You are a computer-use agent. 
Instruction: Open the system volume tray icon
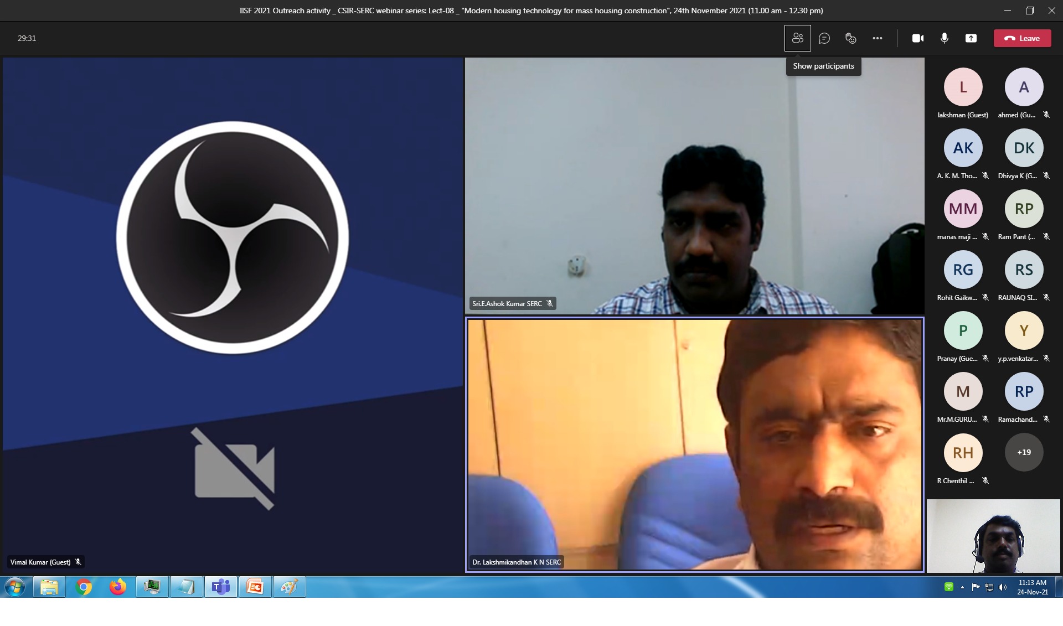(1003, 587)
